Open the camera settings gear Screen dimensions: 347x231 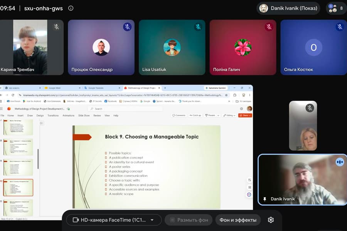point(271,220)
